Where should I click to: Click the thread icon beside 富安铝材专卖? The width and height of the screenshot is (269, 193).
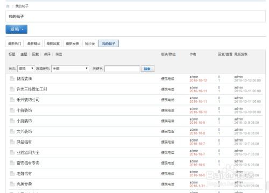click(12, 163)
